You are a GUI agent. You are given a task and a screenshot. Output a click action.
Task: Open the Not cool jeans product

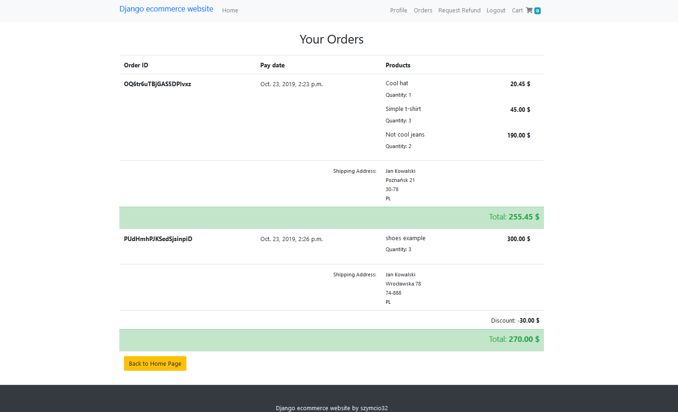tap(405, 134)
